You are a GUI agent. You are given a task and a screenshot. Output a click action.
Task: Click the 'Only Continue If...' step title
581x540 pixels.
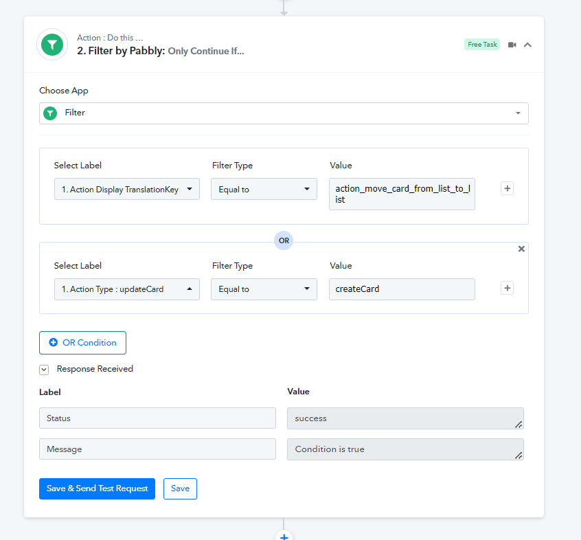206,51
